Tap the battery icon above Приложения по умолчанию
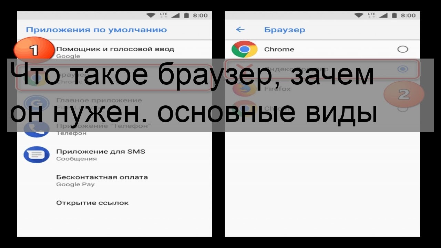441x248 pixels. 186,15
